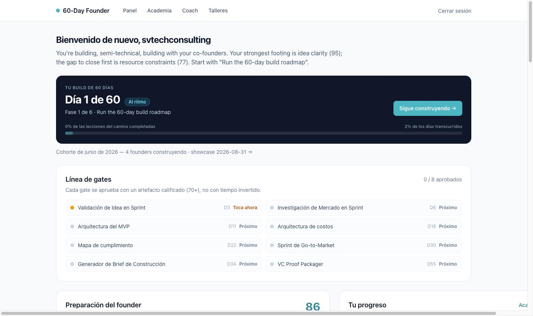Open Validación de Idea en Sprint gate
Viewport: 533px width, 316px height.
pos(164,208)
